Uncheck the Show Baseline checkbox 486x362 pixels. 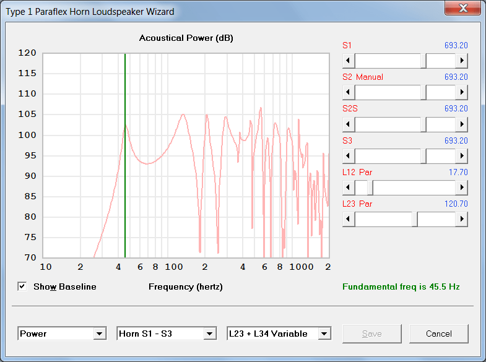[x=22, y=287]
